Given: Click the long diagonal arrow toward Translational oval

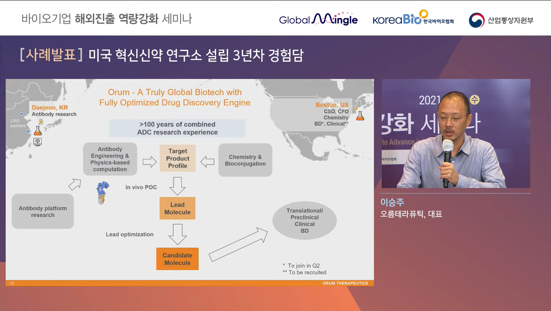Looking at the screenshot, I should [238, 244].
